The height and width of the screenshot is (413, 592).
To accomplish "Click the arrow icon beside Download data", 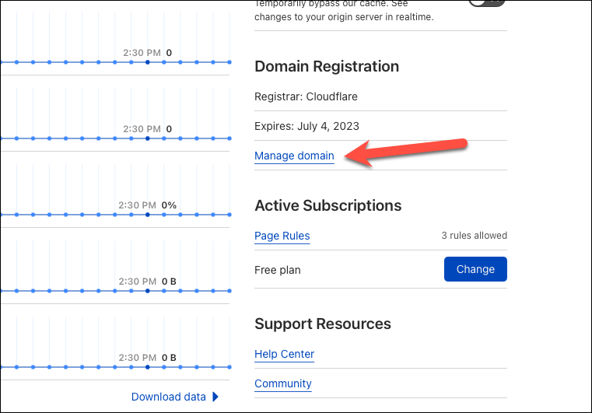I will pyautogui.click(x=215, y=397).
